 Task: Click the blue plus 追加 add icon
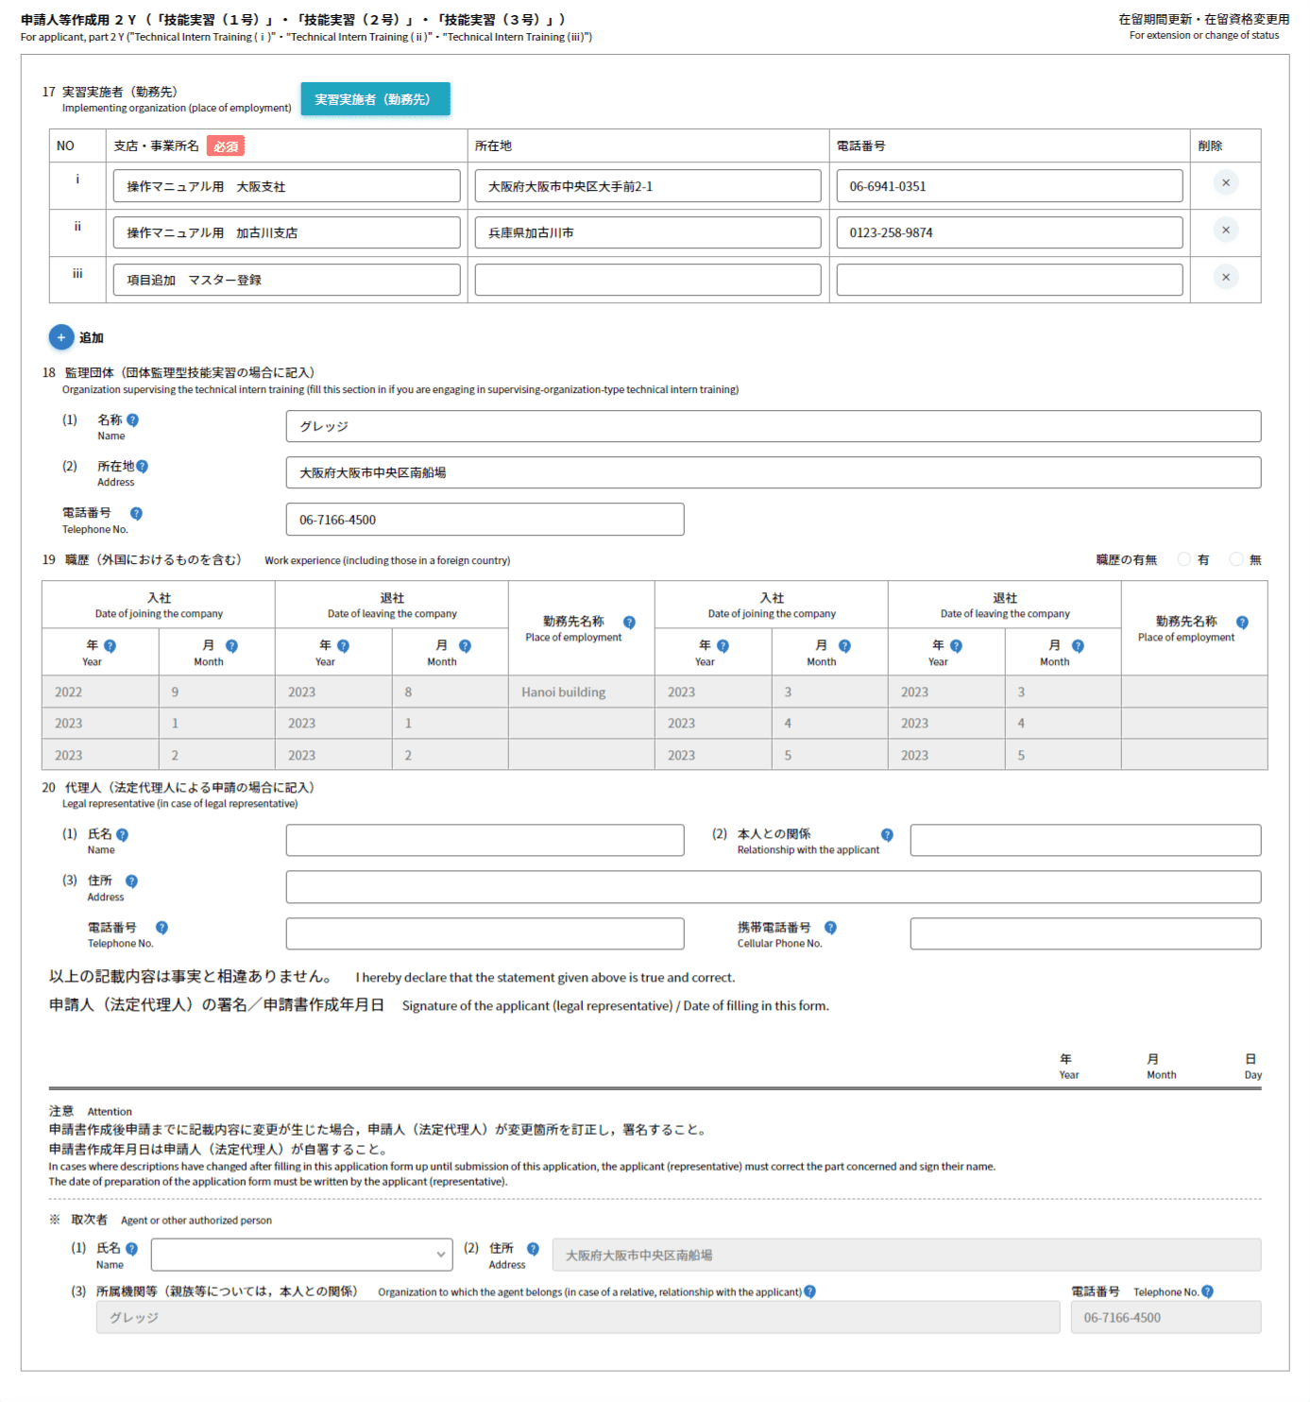[x=61, y=337]
